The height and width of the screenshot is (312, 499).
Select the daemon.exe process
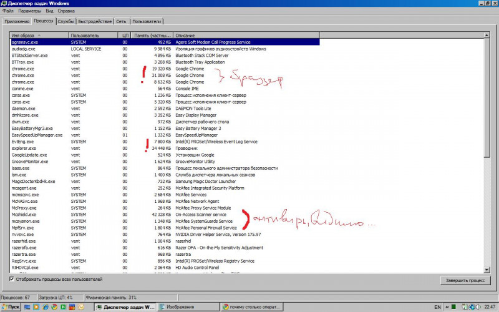pos(165,108)
